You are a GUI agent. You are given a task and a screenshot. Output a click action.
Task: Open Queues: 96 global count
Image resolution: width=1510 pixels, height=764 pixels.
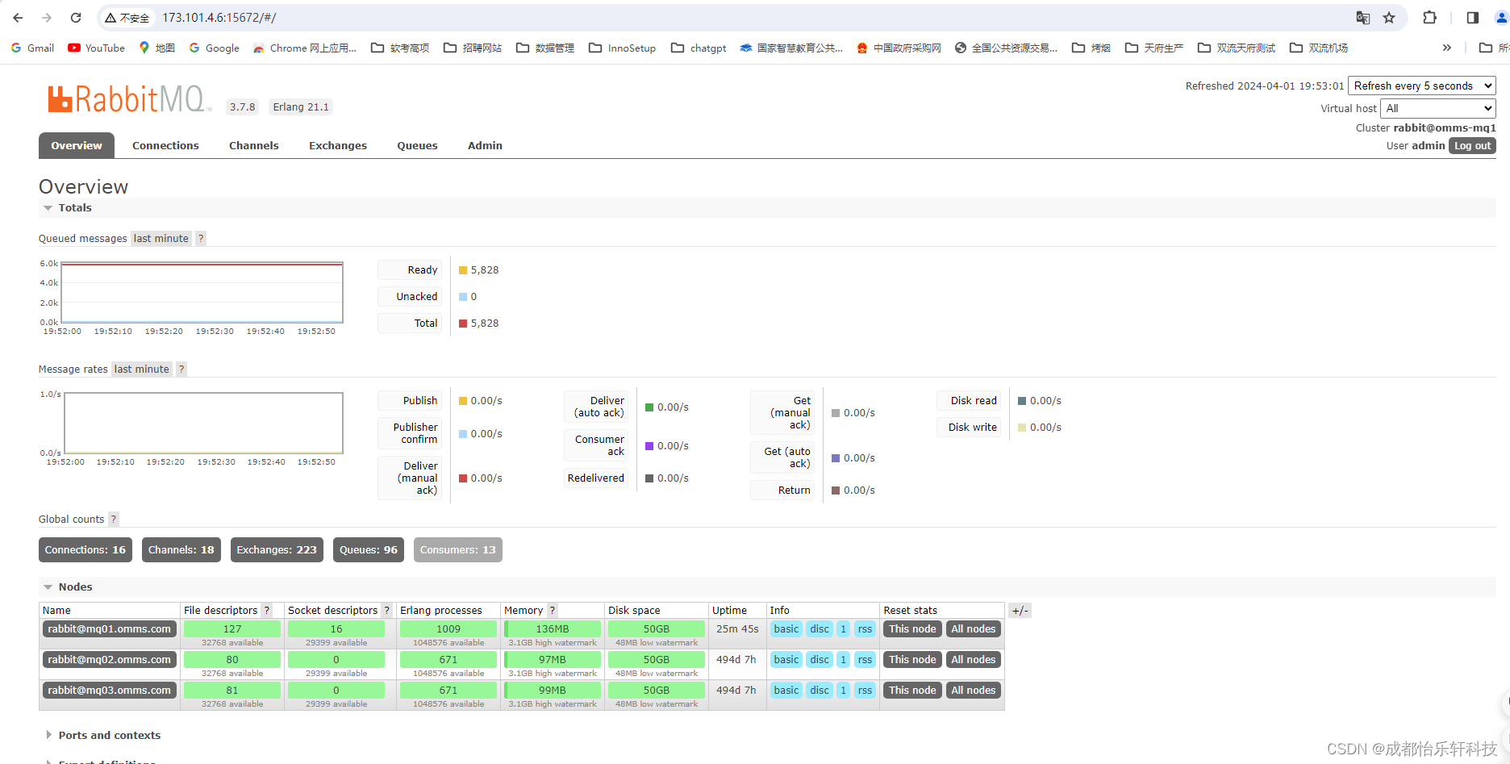[369, 549]
